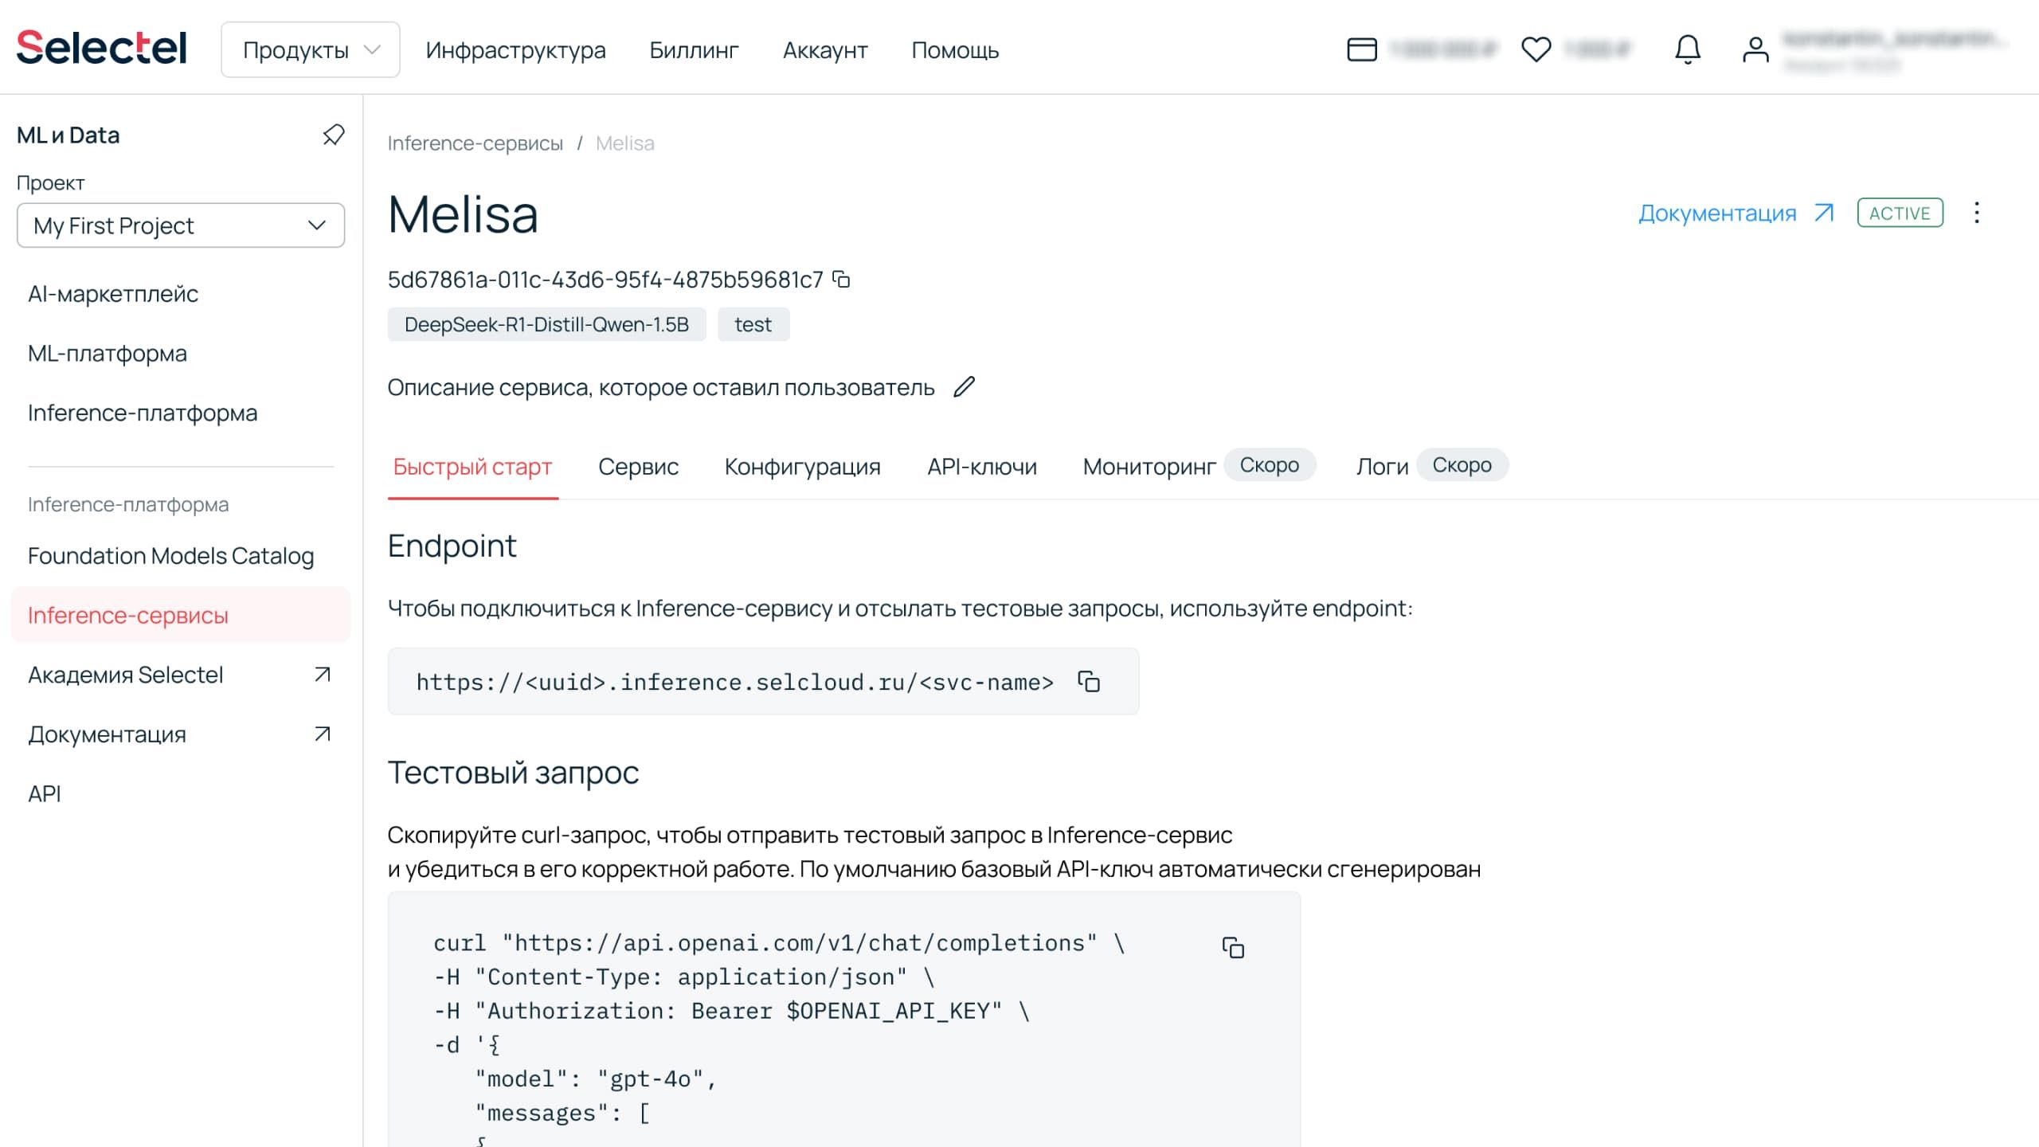Open the three-dot service actions menu
This screenshot has height=1147, width=2039.
click(1977, 213)
